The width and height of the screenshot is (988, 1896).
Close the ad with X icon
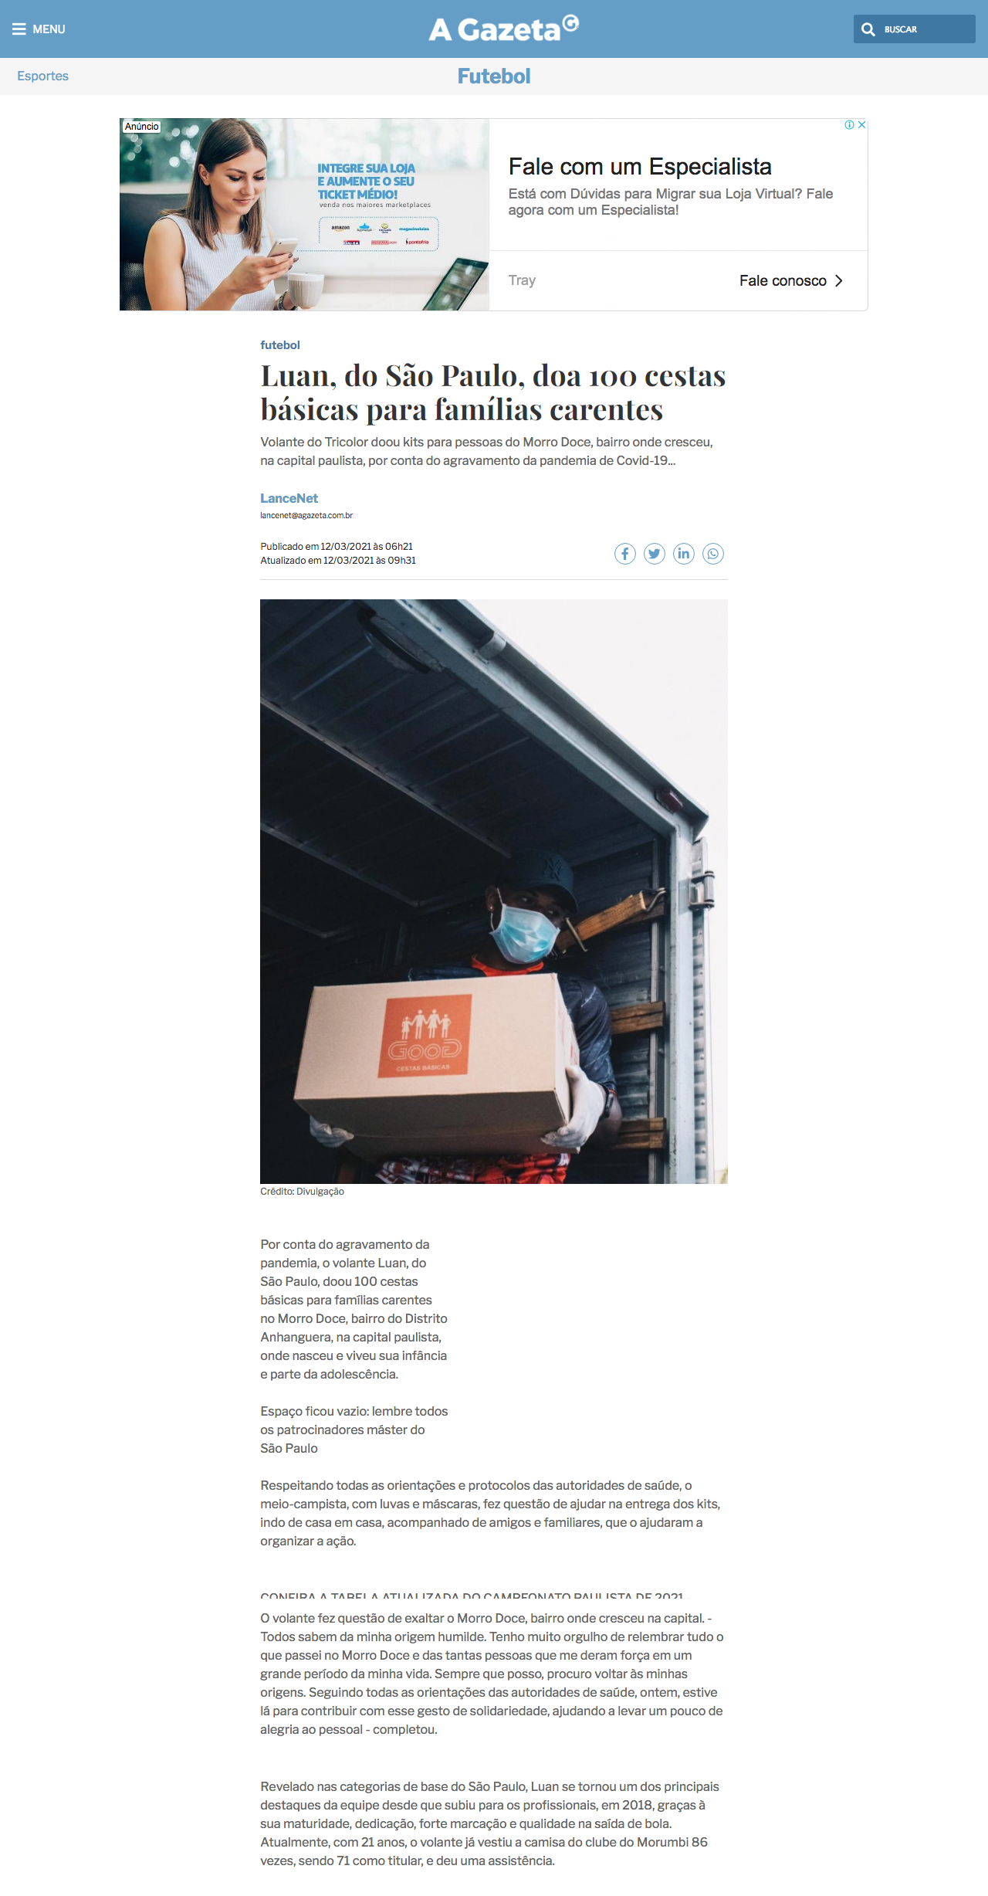(x=862, y=124)
